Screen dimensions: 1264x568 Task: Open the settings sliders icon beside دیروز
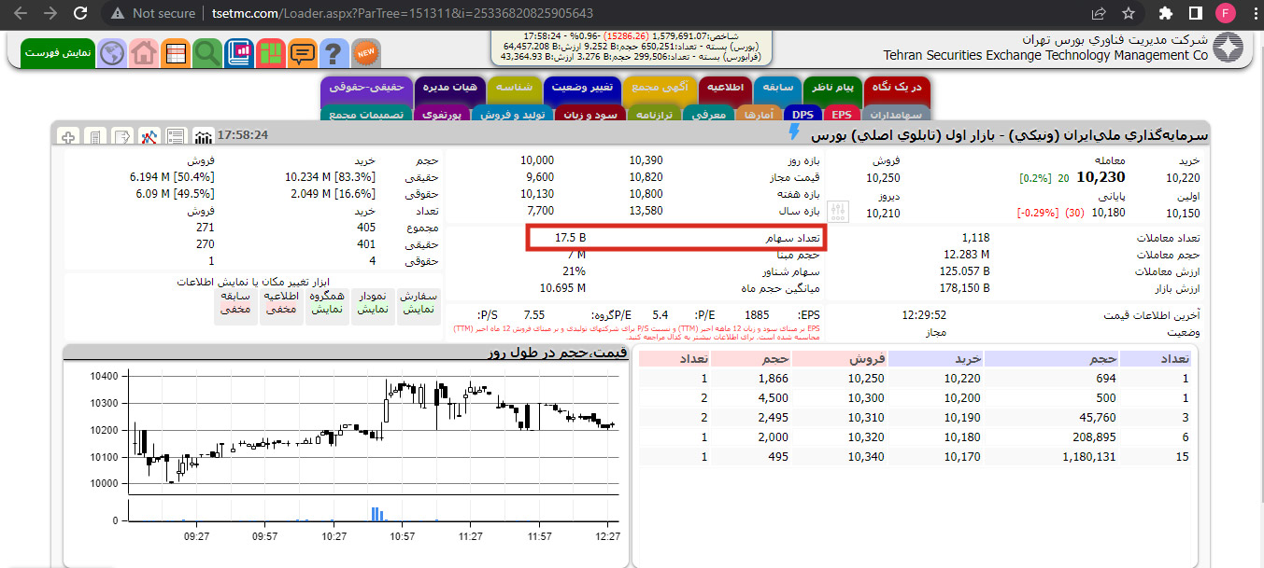[x=837, y=214]
